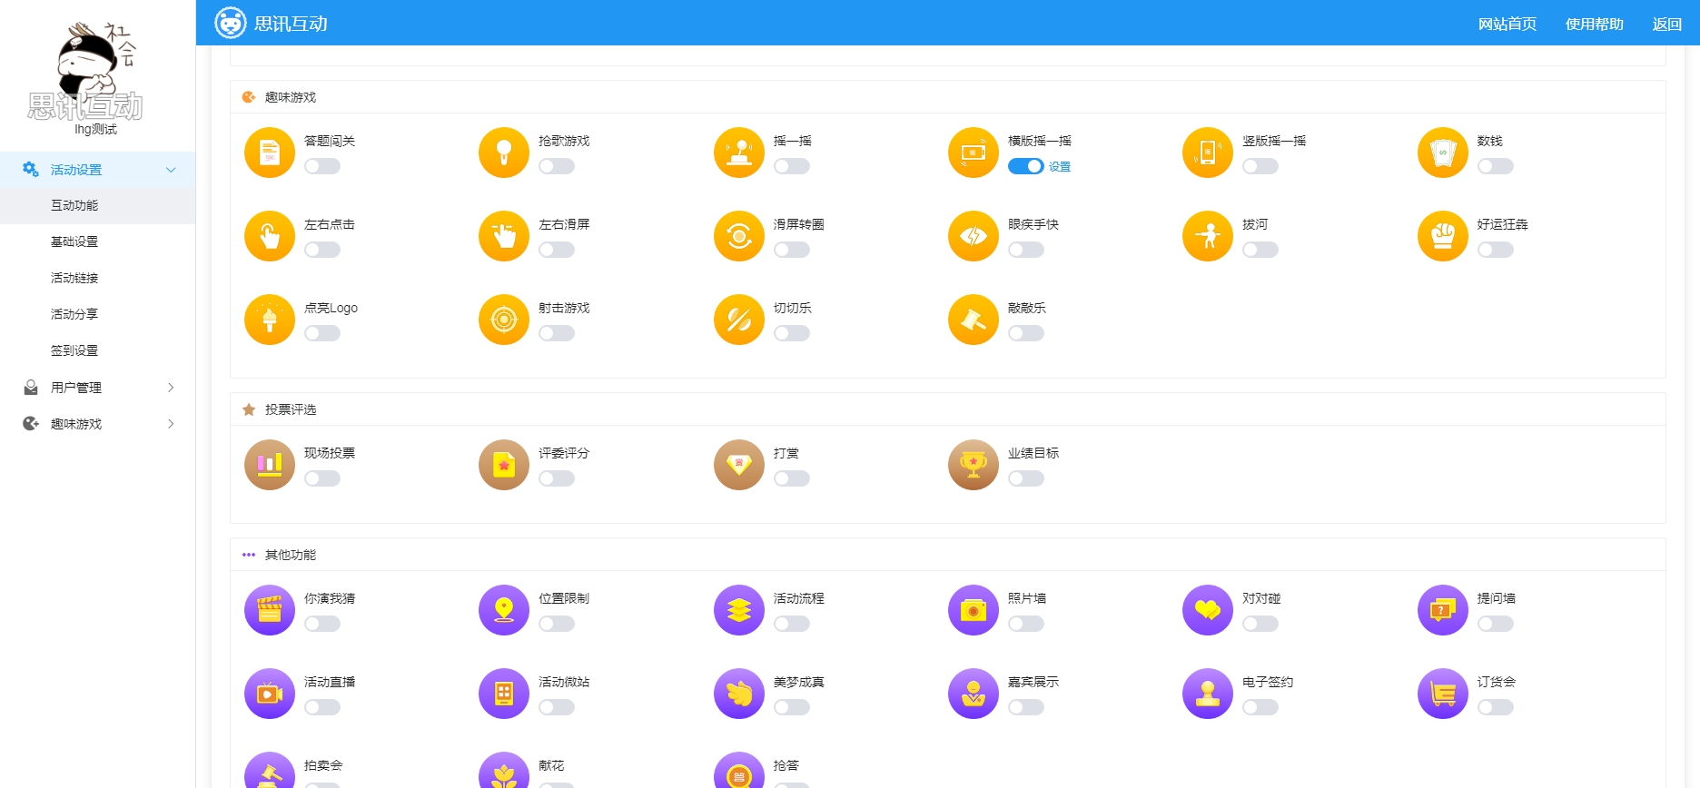Turn on the 打赏 toggle

point(791,478)
